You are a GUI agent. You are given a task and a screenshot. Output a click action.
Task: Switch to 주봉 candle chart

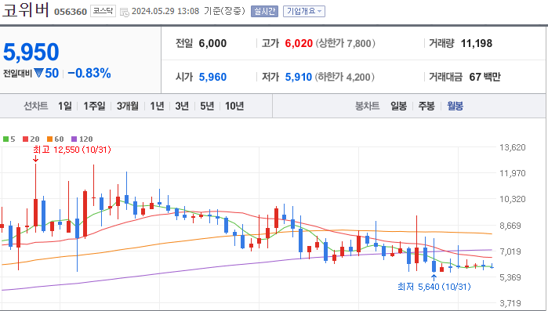tap(426, 106)
